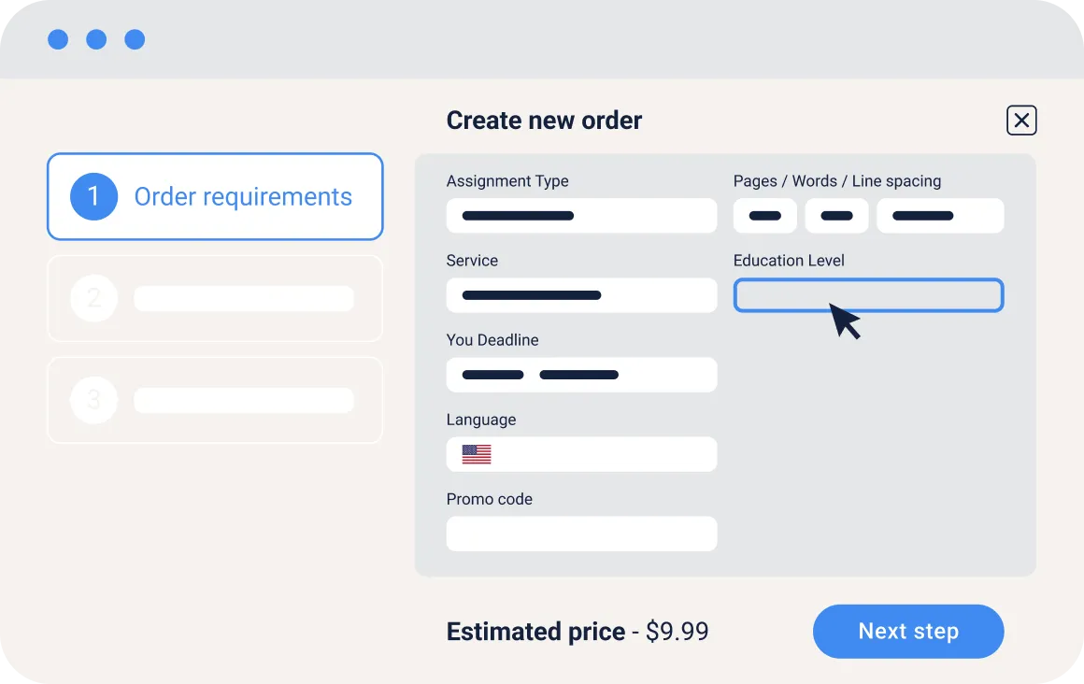1084x684 pixels.
Task: Click the step 3 number circle
Action: pyautogui.click(x=93, y=400)
